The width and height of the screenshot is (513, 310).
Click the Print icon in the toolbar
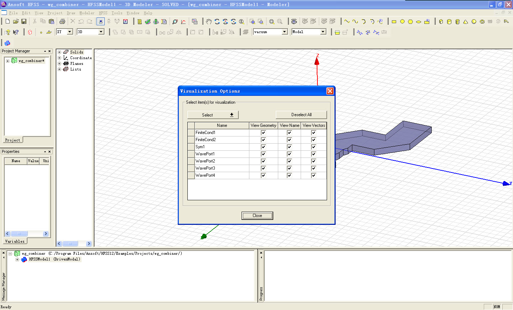(x=62, y=21)
